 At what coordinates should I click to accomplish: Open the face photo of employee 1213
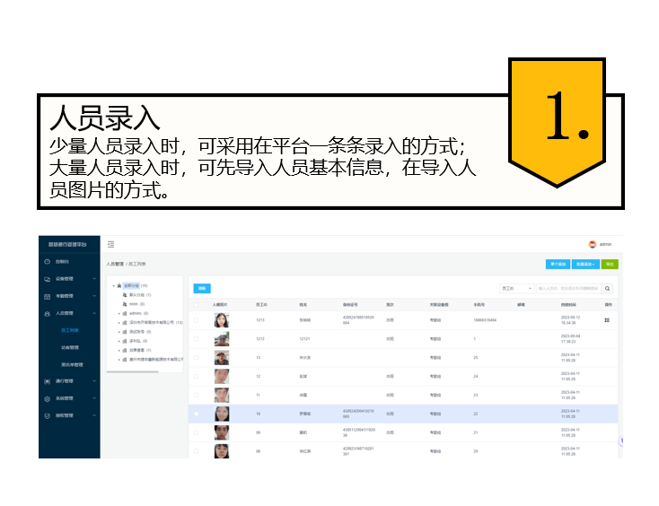[x=222, y=320]
